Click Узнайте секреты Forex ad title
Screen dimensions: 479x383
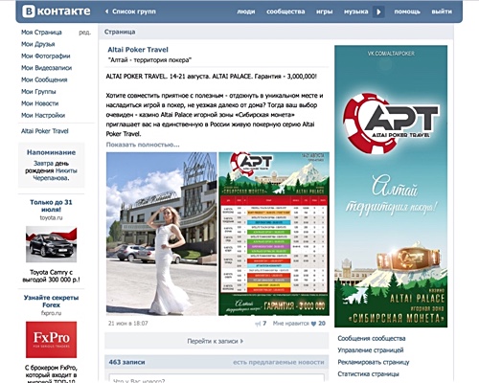(51, 302)
